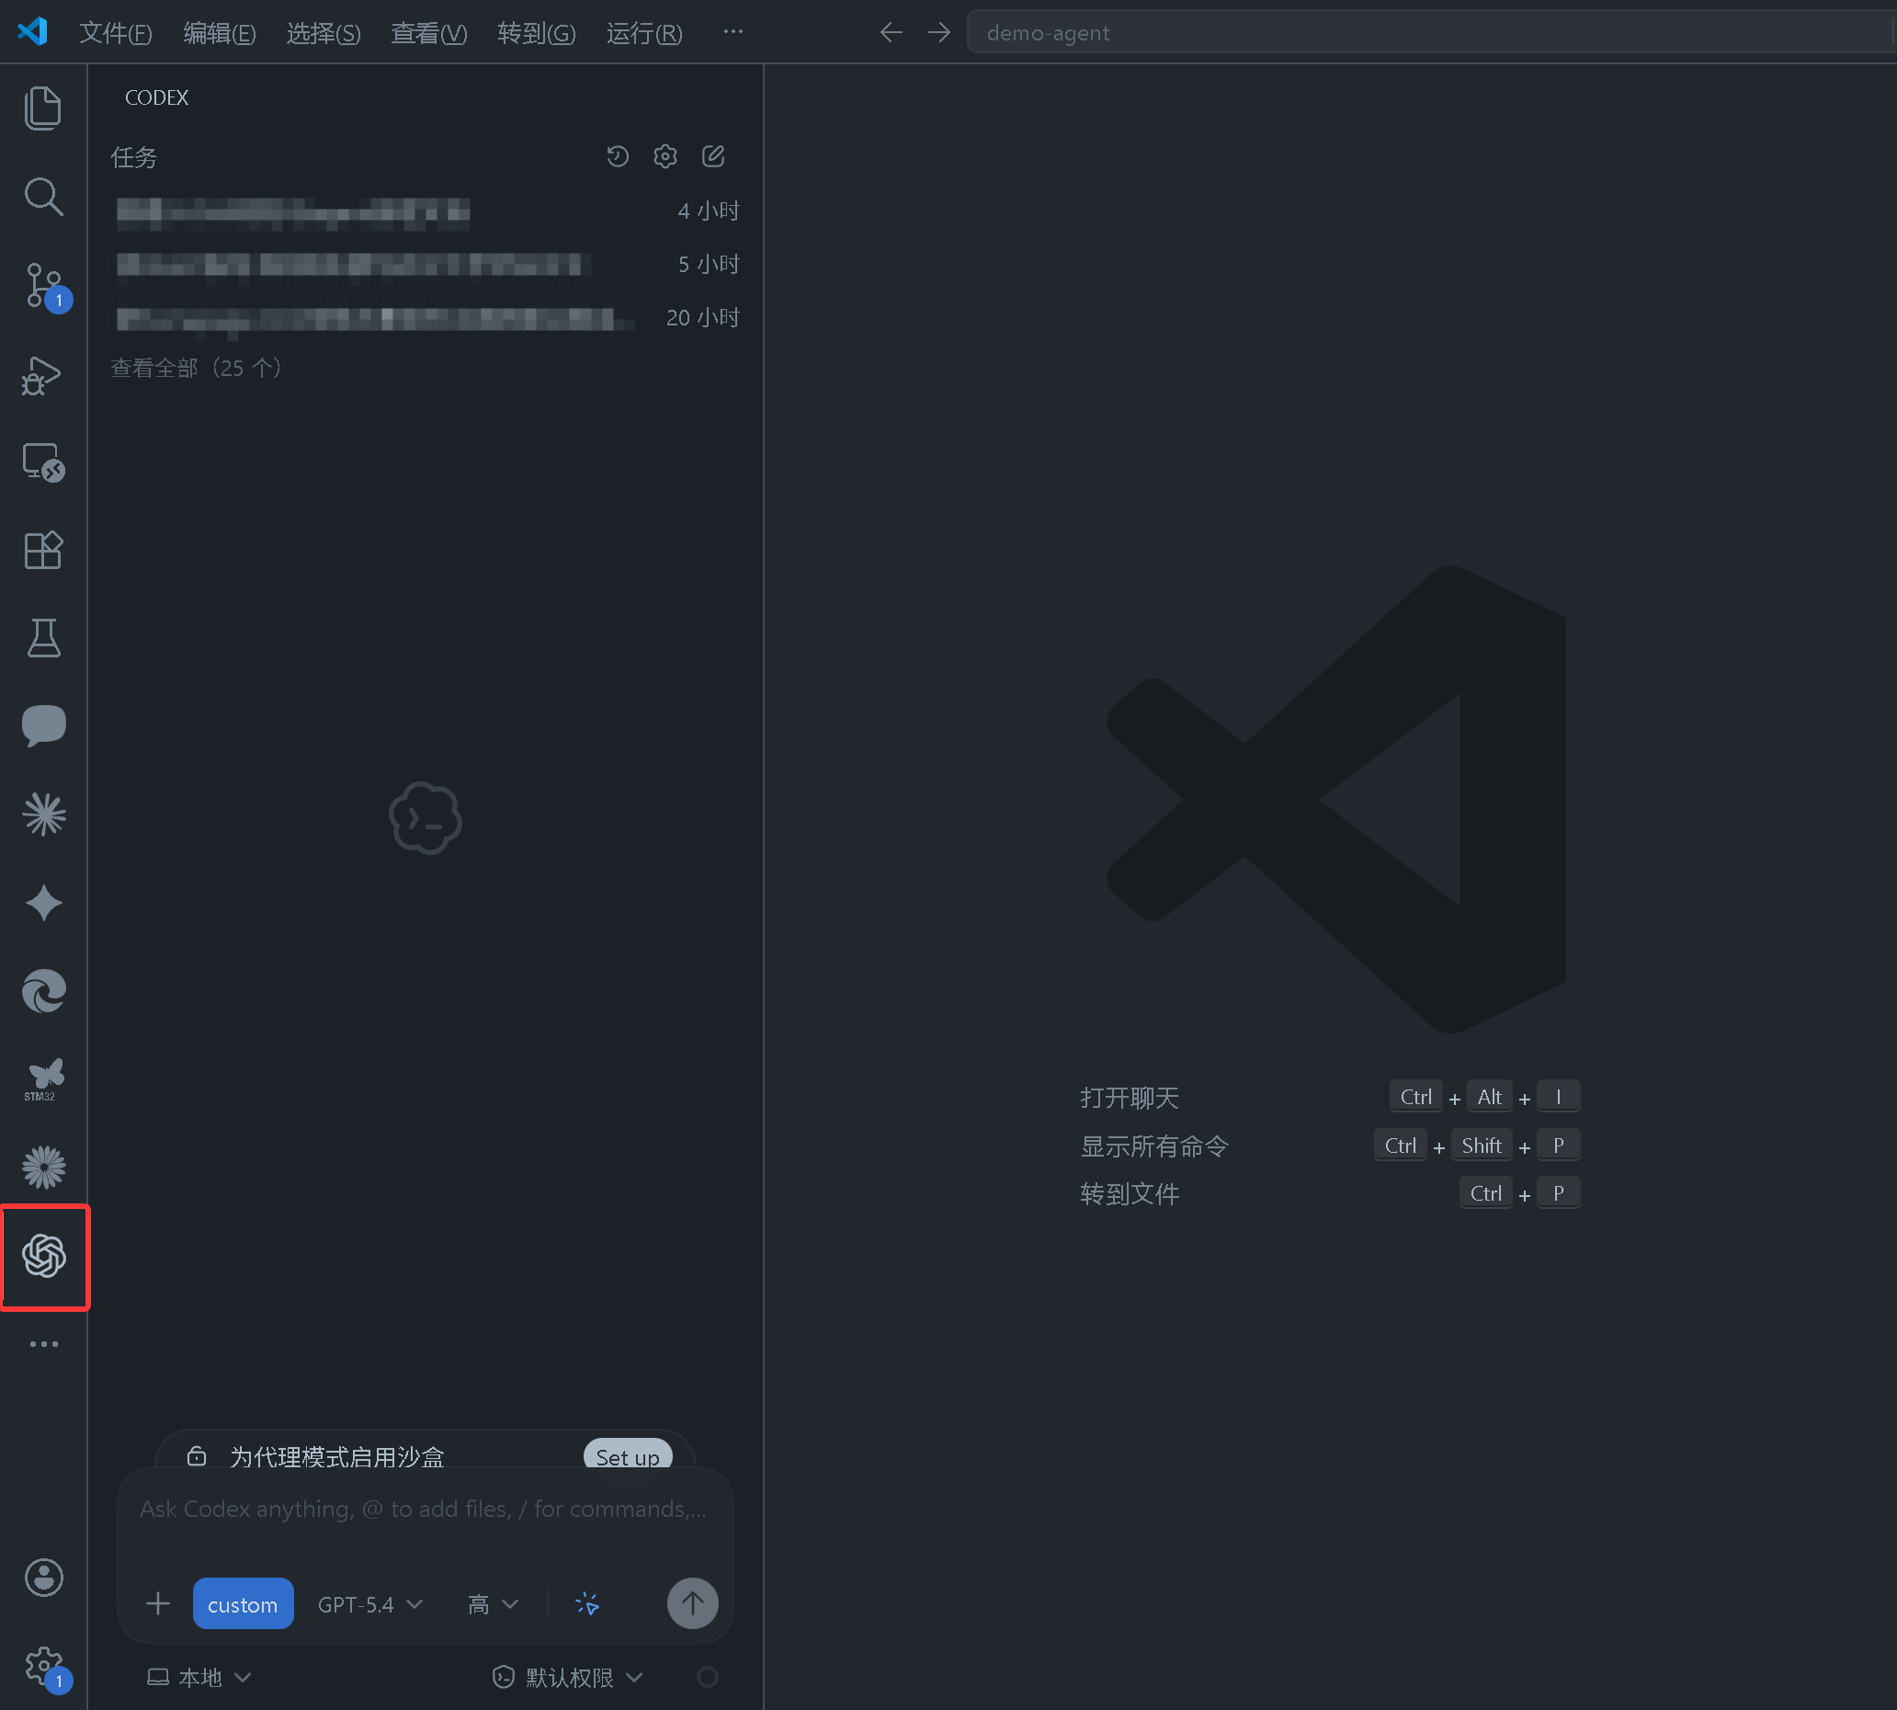Viewport: 1897px width, 1710px height.
Task: Open the 文件(F) menu
Action: click(115, 33)
